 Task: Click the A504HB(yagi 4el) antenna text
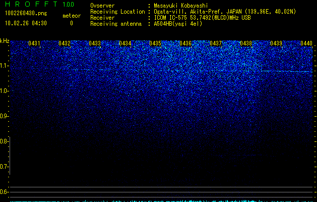178,24
